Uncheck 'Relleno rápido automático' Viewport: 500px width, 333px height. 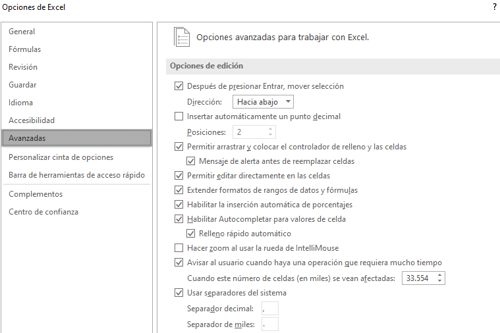pyautogui.click(x=191, y=234)
